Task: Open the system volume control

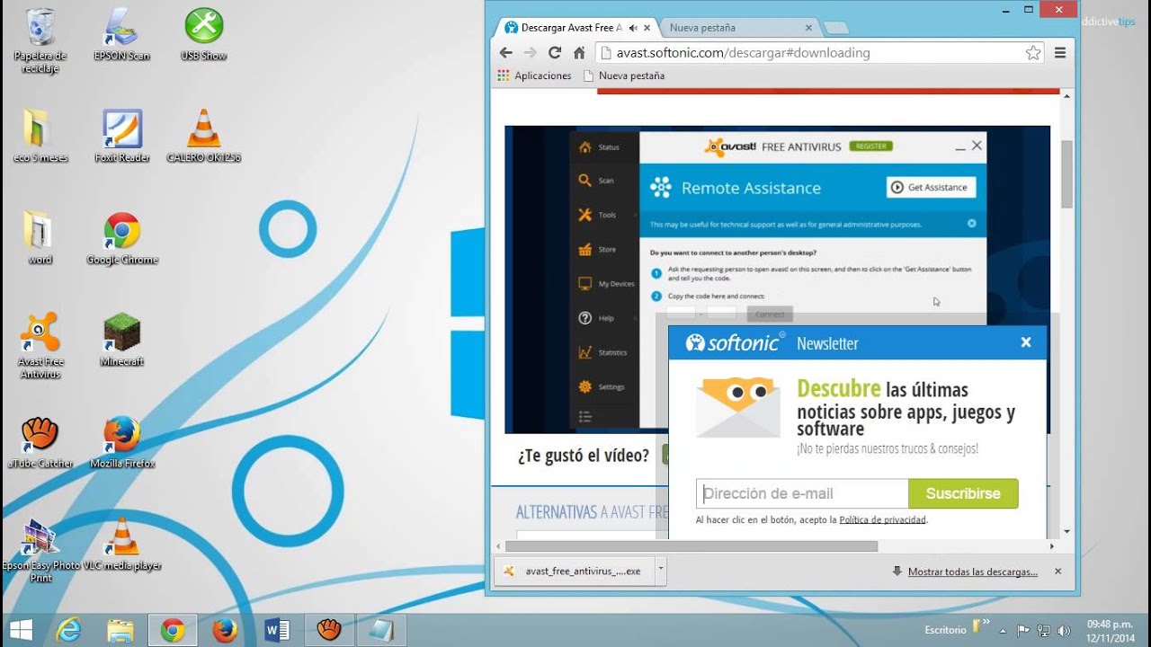Action: coord(1065,631)
